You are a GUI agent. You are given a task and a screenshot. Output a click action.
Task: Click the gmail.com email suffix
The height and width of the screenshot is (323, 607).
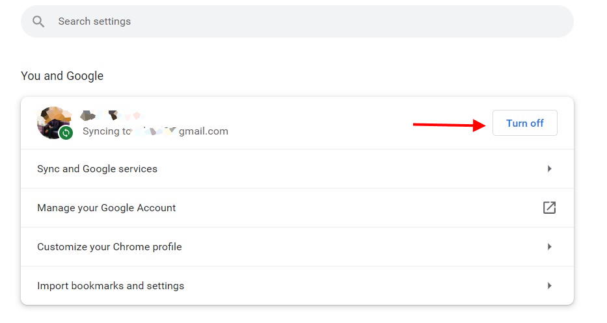point(203,131)
